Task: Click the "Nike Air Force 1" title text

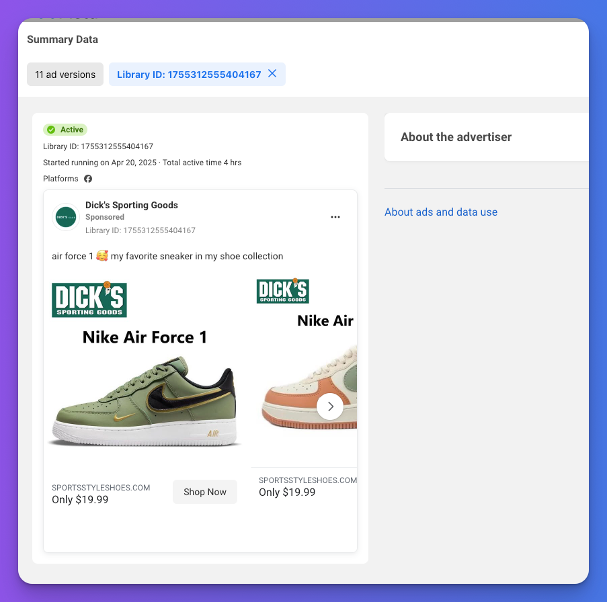Action: coord(145,337)
